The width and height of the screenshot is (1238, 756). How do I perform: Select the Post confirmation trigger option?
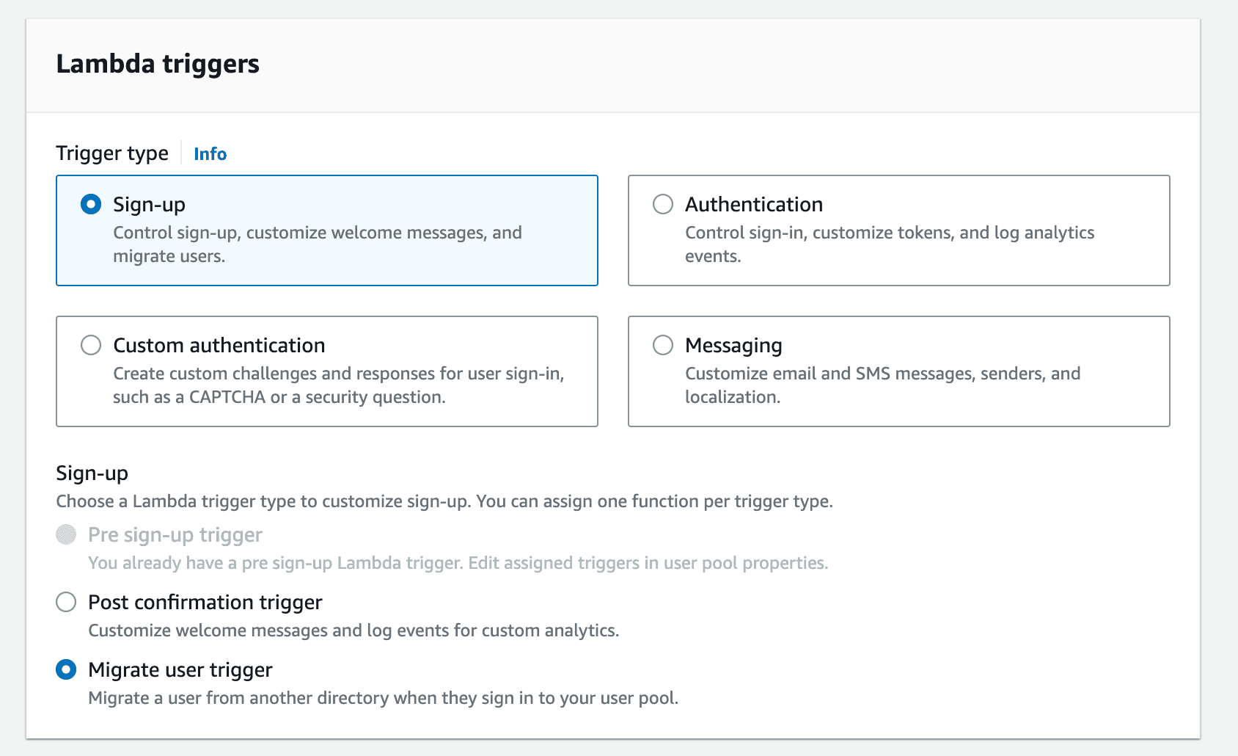[x=66, y=602]
